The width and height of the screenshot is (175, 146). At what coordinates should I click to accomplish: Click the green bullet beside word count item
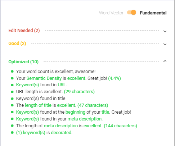coord(12,72)
